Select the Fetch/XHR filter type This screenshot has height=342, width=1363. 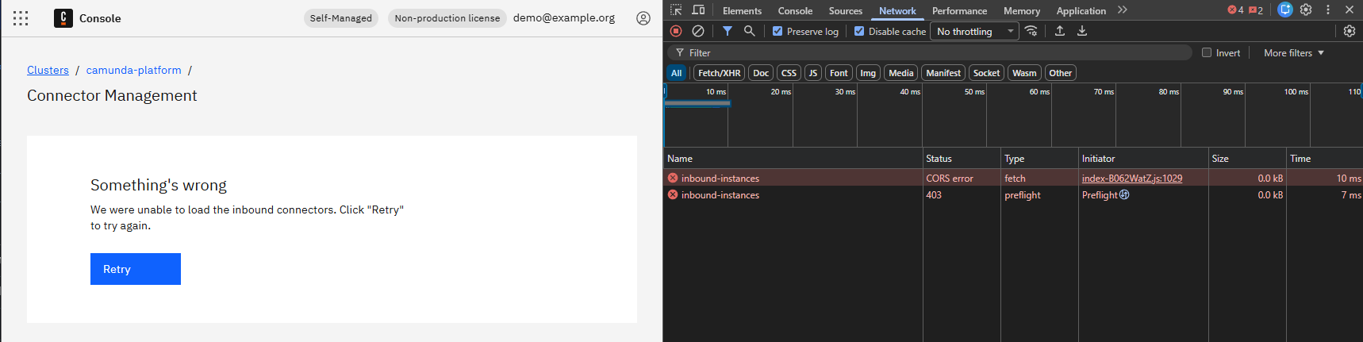pyautogui.click(x=719, y=73)
